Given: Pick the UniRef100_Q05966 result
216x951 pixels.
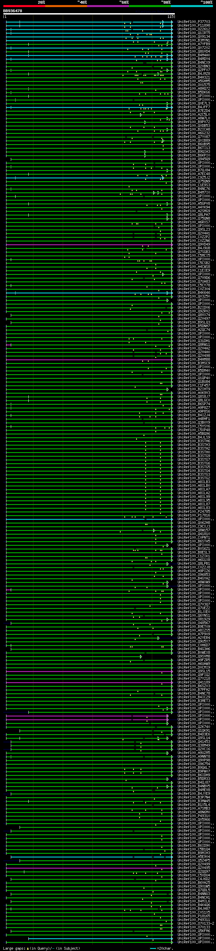Looking at the screenshot, I should coord(194,819).
